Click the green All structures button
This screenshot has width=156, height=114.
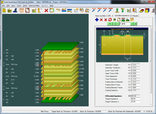pos(110,24)
